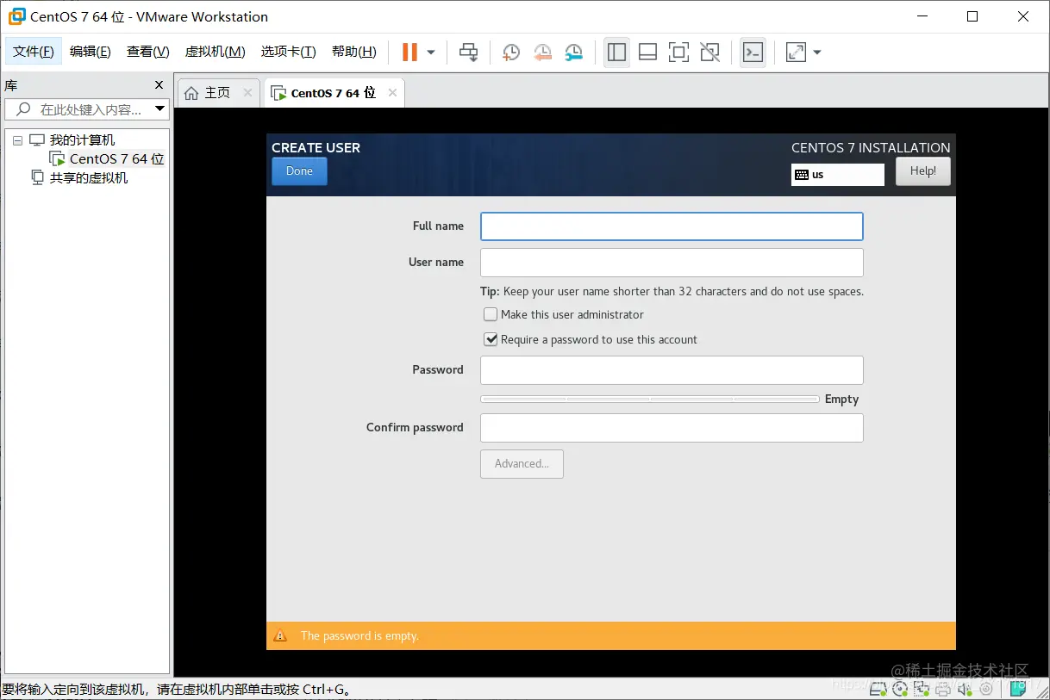Collapse the 我的计算机 tree node
The width and height of the screenshot is (1050, 700).
tap(17, 140)
